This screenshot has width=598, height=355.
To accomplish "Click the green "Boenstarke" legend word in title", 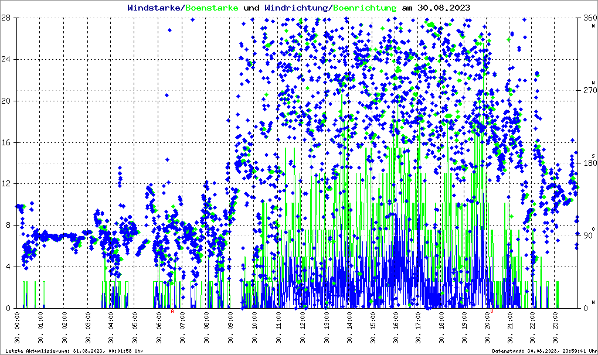I will coord(212,8).
